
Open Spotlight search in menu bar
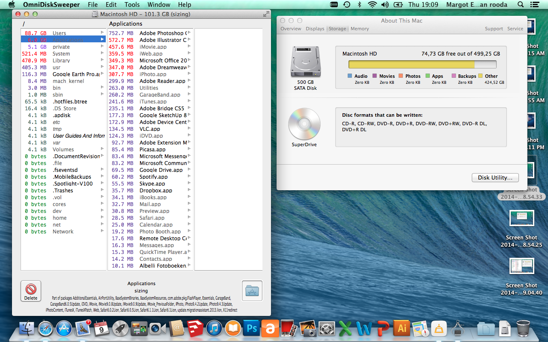521,5
